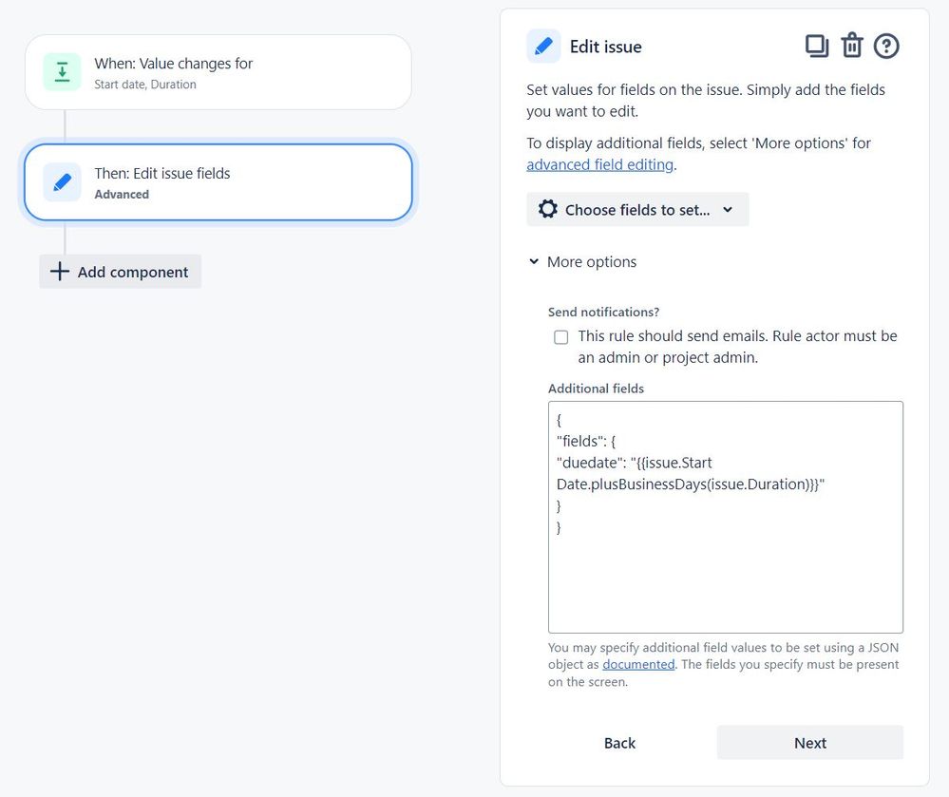Viewport: 949px width, 797px height.
Task: Click dropdown arrow next to Choose fields
Action: click(728, 209)
